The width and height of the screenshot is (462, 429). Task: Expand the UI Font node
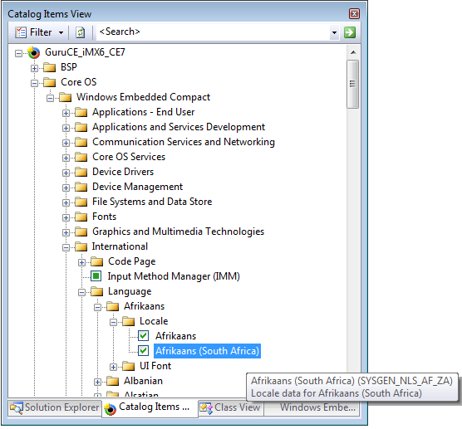[x=114, y=367]
